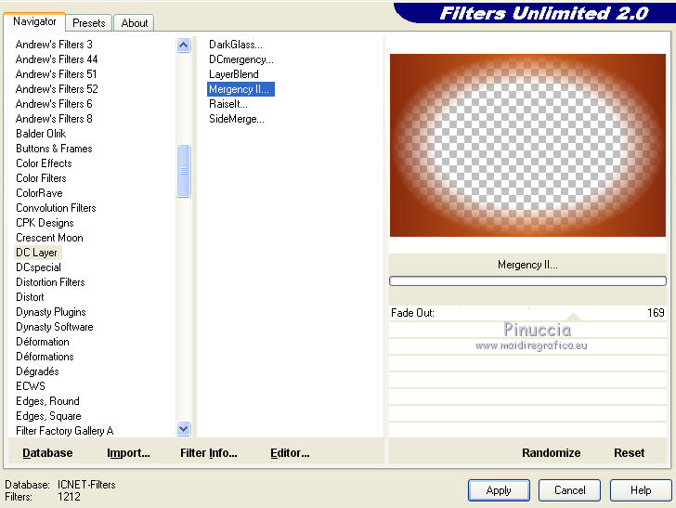Select ECWS category
The width and height of the screenshot is (676, 508).
tap(31, 387)
